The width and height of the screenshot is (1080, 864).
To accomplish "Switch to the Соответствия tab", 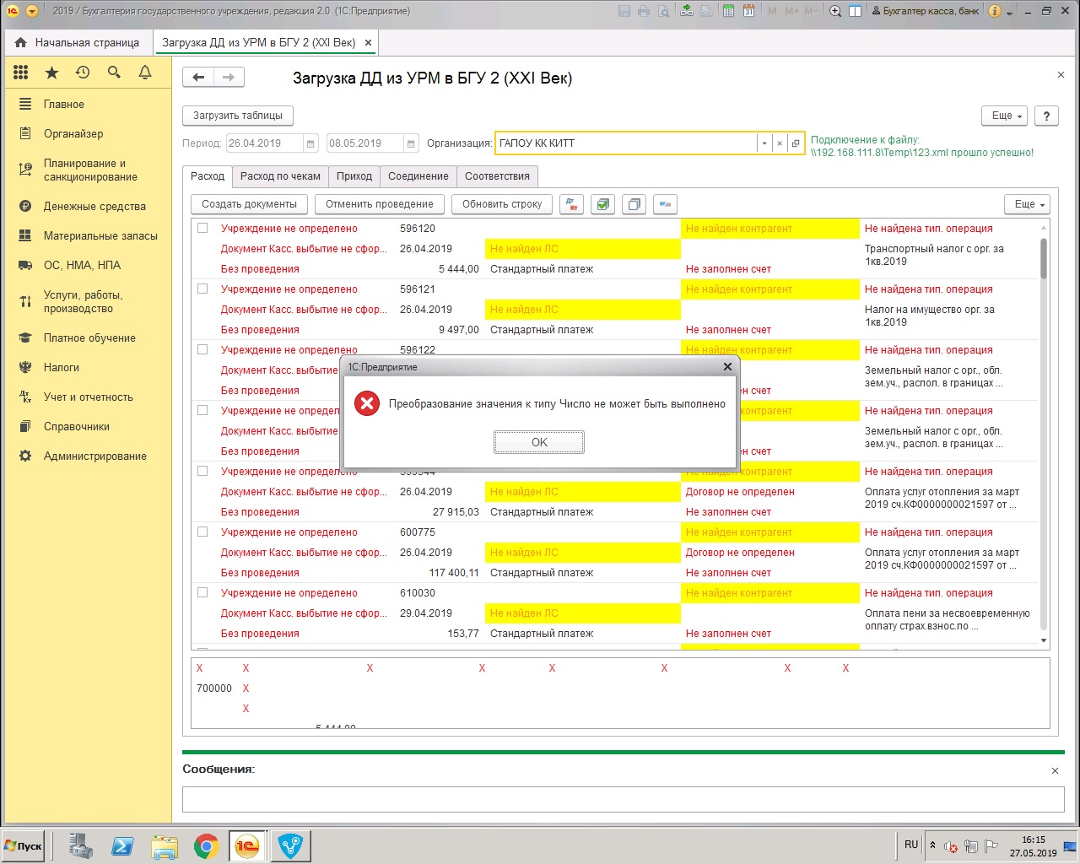I will [x=497, y=176].
